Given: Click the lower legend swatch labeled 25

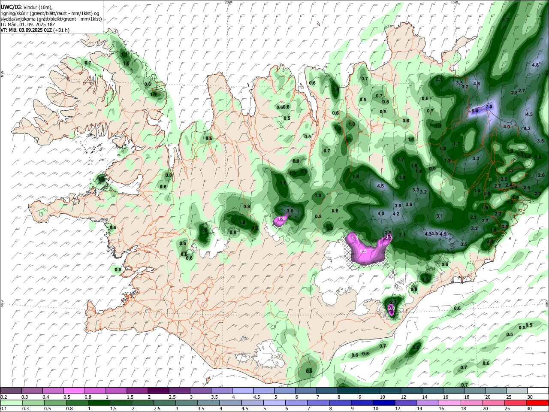Looking at the screenshot, I should pyautogui.click(x=516, y=403).
